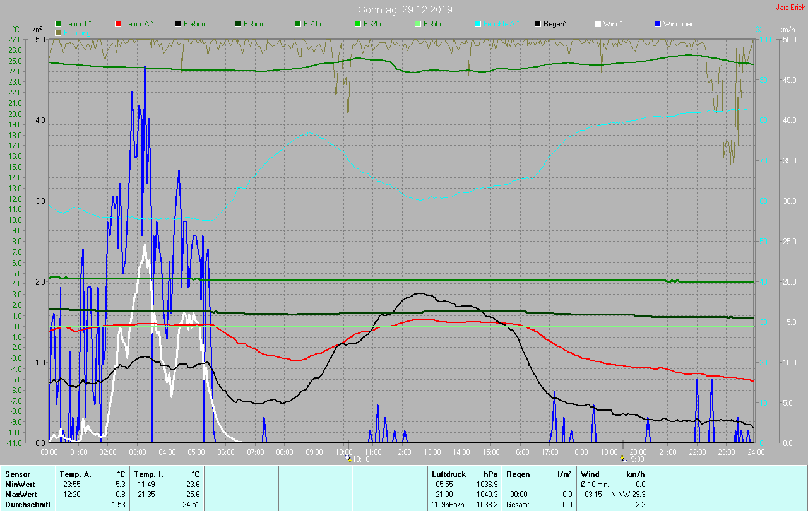
Task: Click the red Temp. A. legend swatch
Action: (118, 24)
